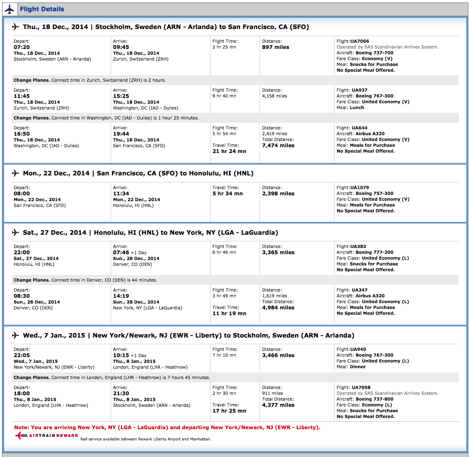
Task: Click the plane icon before Mon., 22 Dec. heading
Action: click(16, 173)
